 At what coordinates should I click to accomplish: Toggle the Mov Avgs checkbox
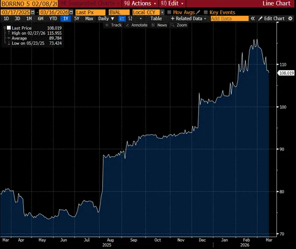click(x=169, y=12)
